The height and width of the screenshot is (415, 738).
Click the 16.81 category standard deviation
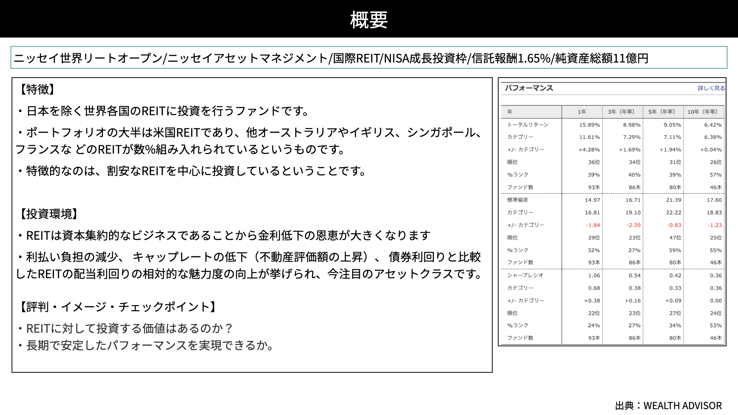pos(592,212)
